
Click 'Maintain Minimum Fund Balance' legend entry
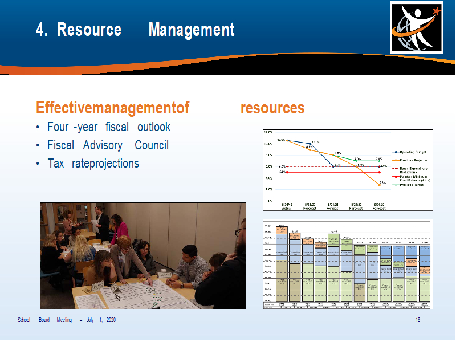pos(411,178)
